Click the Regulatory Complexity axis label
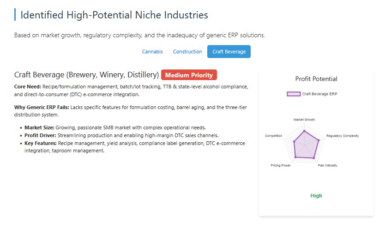Screen dimensions: 385x226 tap(342, 136)
